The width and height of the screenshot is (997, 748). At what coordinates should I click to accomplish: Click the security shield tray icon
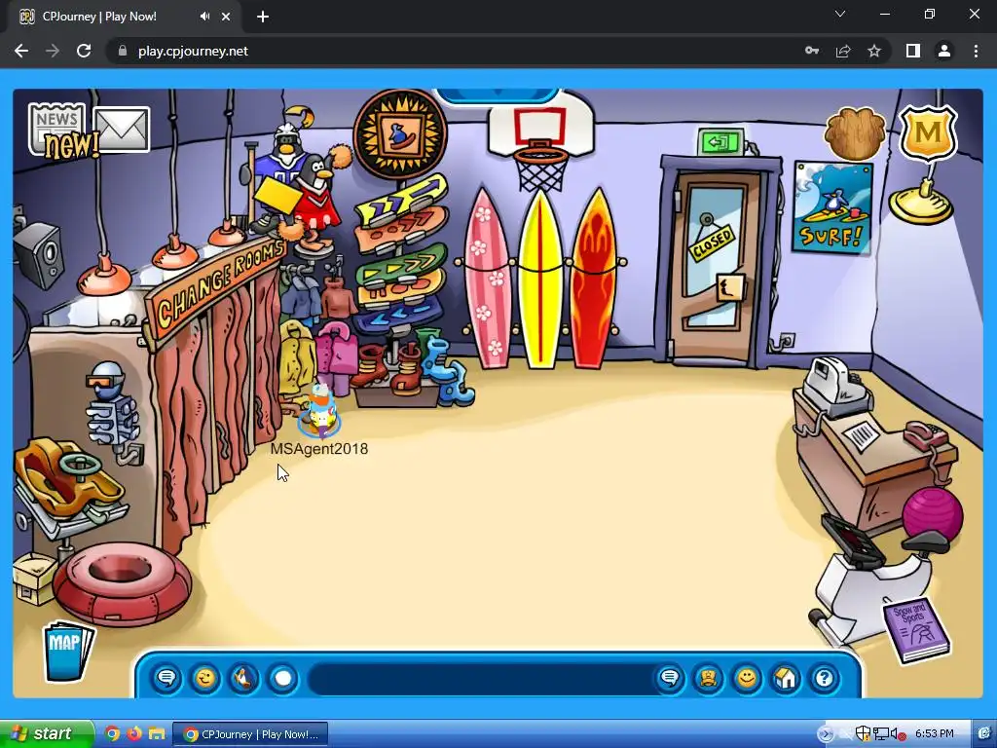point(863,734)
